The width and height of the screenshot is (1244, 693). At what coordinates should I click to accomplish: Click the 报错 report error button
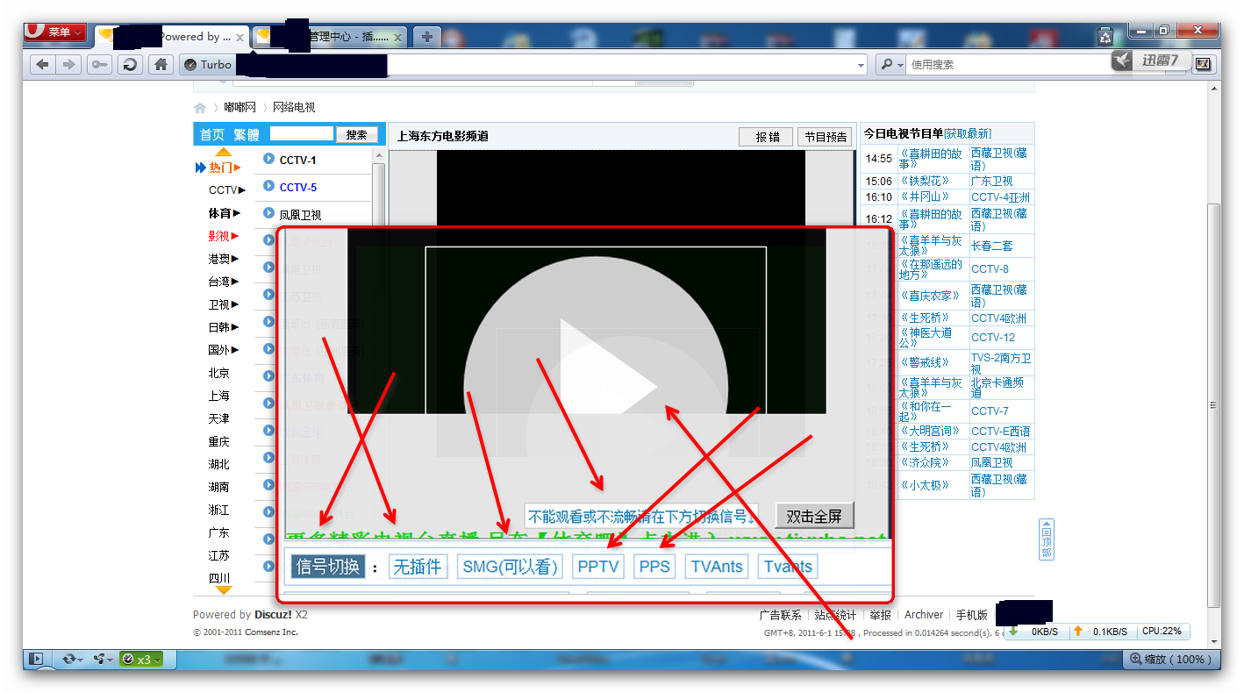767,137
